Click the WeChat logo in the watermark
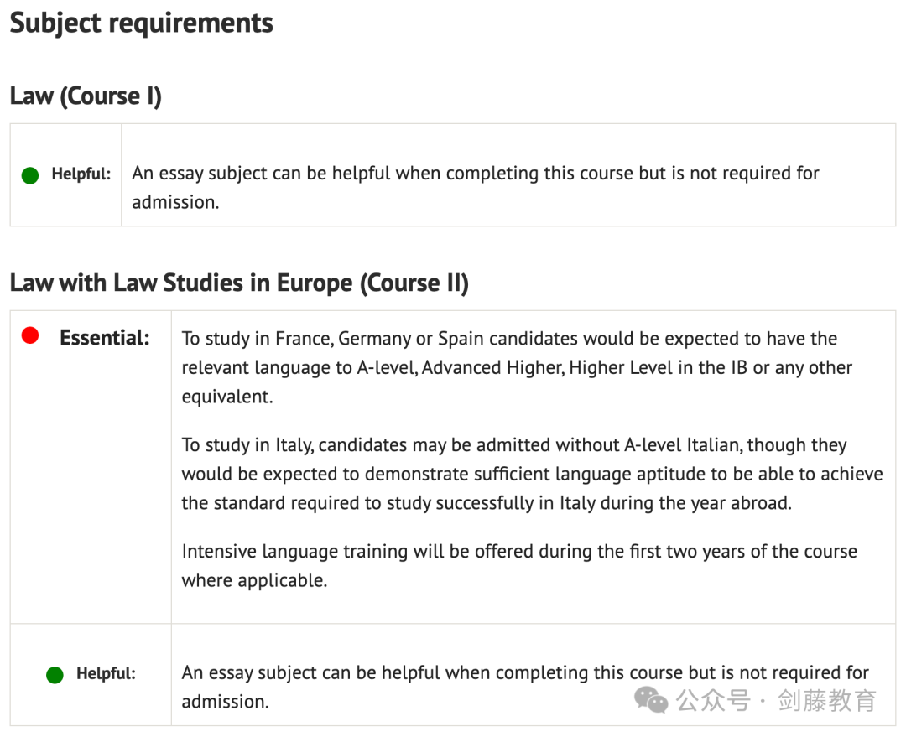This screenshot has width=906, height=737. pyautogui.click(x=651, y=700)
